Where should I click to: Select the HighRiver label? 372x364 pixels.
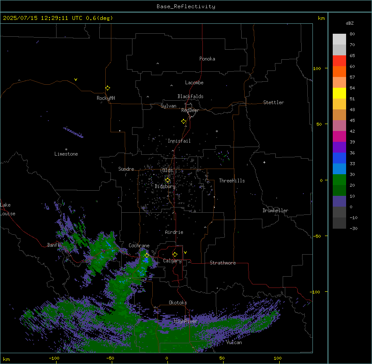(186, 321)
